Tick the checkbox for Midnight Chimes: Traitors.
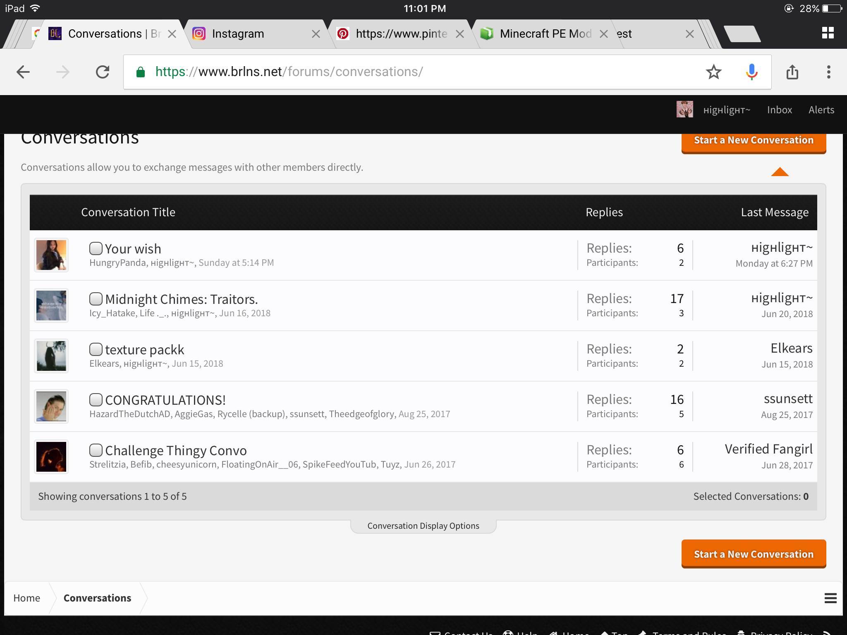Image resolution: width=847 pixels, height=635 pixels. point(96,299)
